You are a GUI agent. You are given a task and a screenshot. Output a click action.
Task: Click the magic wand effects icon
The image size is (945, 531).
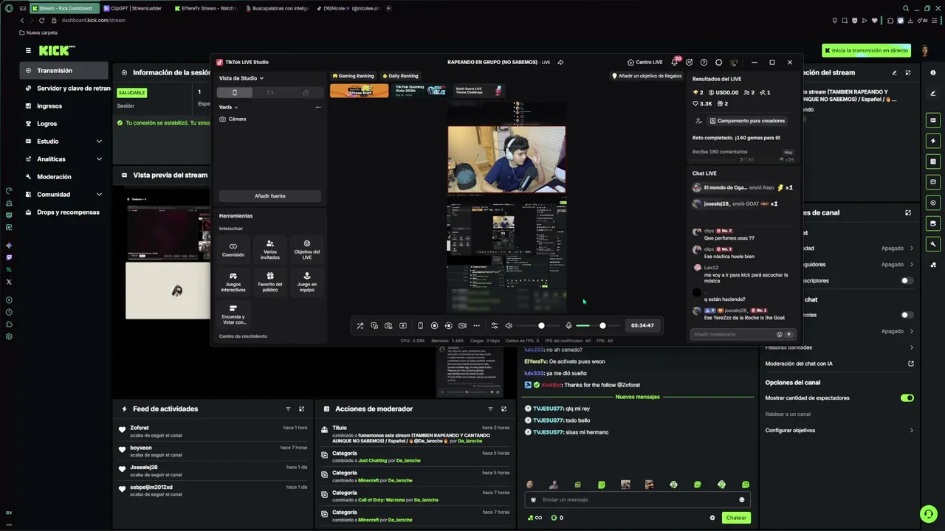click(360, 325)
